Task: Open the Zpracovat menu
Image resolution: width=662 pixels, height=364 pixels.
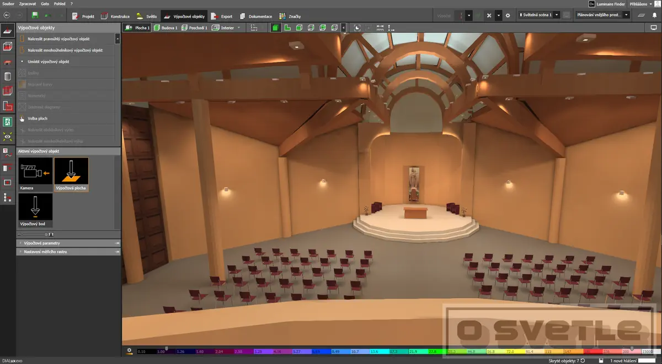Action: point(28,3)
